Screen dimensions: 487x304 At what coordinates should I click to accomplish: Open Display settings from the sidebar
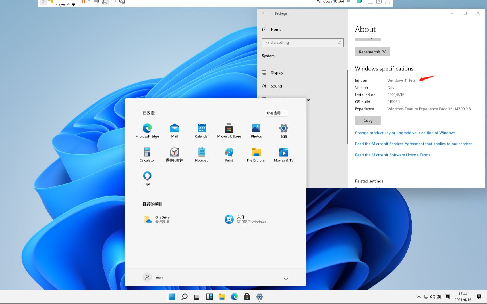coord(276,72)
